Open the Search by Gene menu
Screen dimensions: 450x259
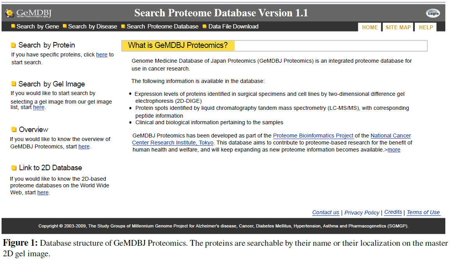tap(38, 26)
